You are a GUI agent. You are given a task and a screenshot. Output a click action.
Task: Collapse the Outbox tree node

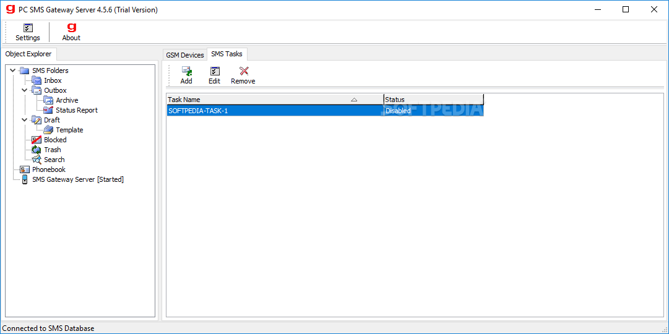tap(25, 90)
